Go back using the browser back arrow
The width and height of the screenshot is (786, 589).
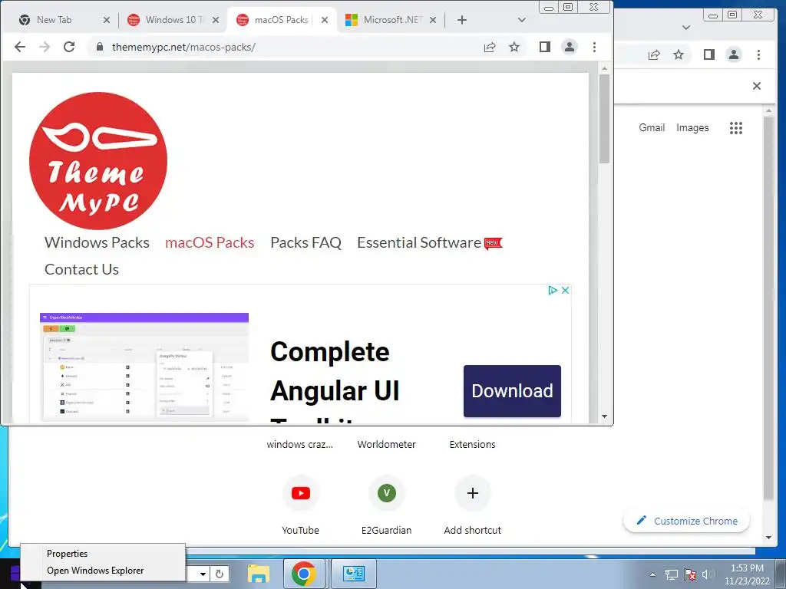[19, 47]
